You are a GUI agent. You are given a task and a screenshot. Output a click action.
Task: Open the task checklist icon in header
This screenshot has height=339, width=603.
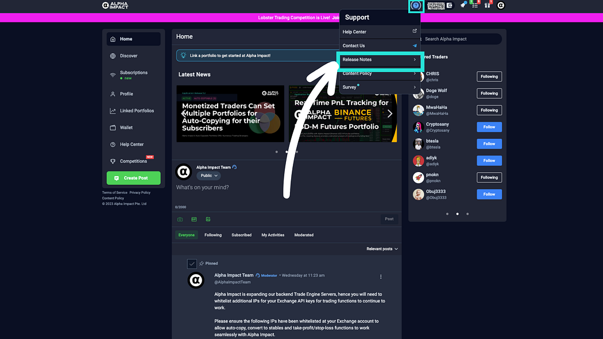[476, 5]
